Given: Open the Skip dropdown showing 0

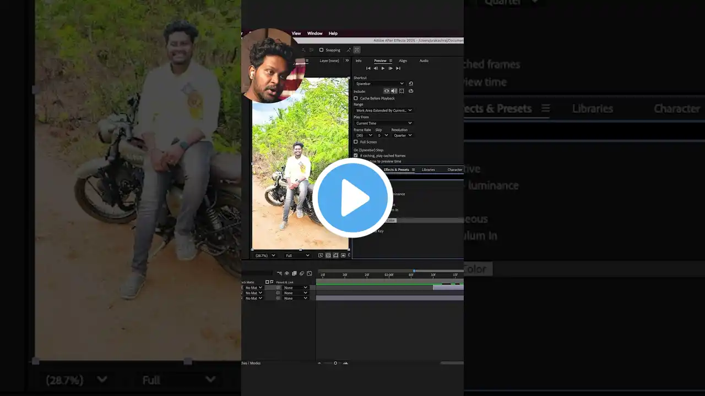Looking at the screenshot, I should [382, 135].
